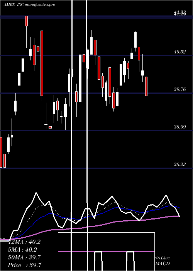This screenshot has height=271, width=193.
Task: Click the '12MA : 40.2' reading
Action: click(x=24, y=242)
